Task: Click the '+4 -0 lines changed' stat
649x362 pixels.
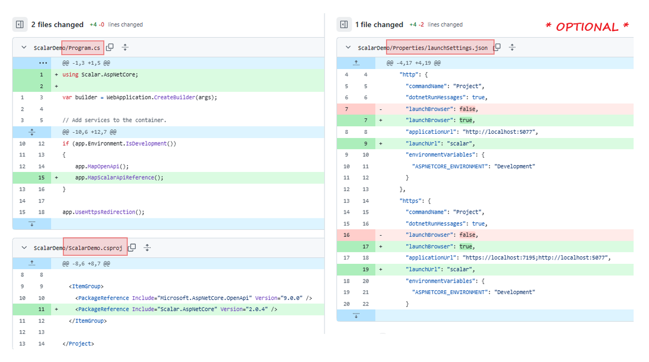Action: click(x=116, y=24)
